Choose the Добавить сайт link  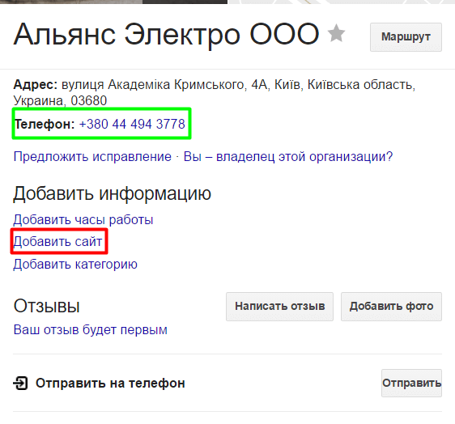point(57,242)
